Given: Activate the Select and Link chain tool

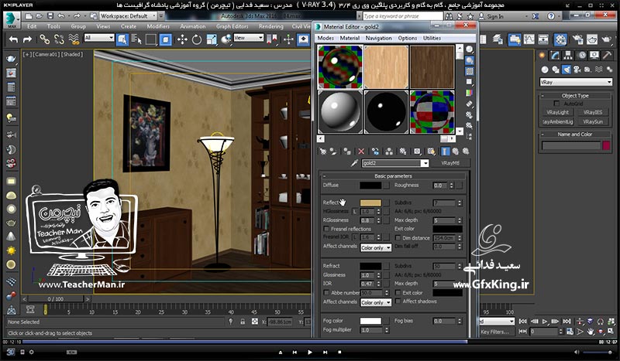Looking at the screenshot, I should click(x=44, y=39).
